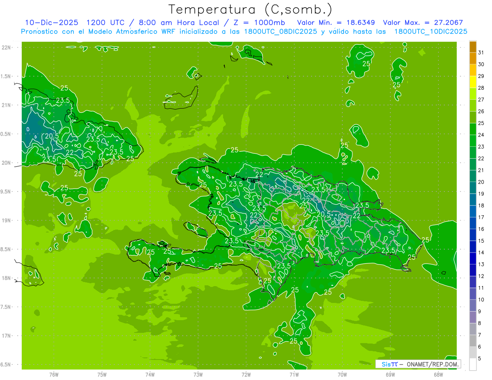Click the '17N' latitude axis label
The image size is (492, 380).
(6, 336)
